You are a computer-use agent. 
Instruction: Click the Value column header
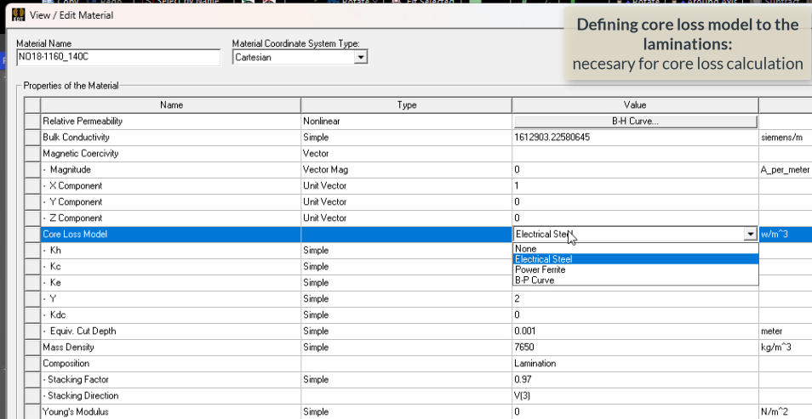[x=634, y=105]
